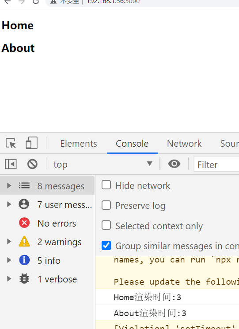The image size is (239, 329).
Task: Expand the 7 user messages group
Action: [9, 204]
